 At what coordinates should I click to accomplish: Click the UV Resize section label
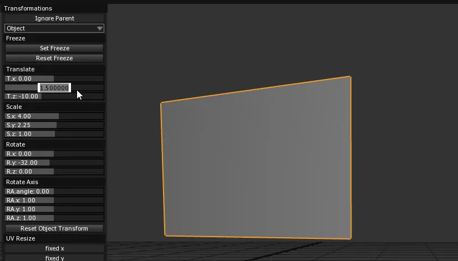[21, 238]
